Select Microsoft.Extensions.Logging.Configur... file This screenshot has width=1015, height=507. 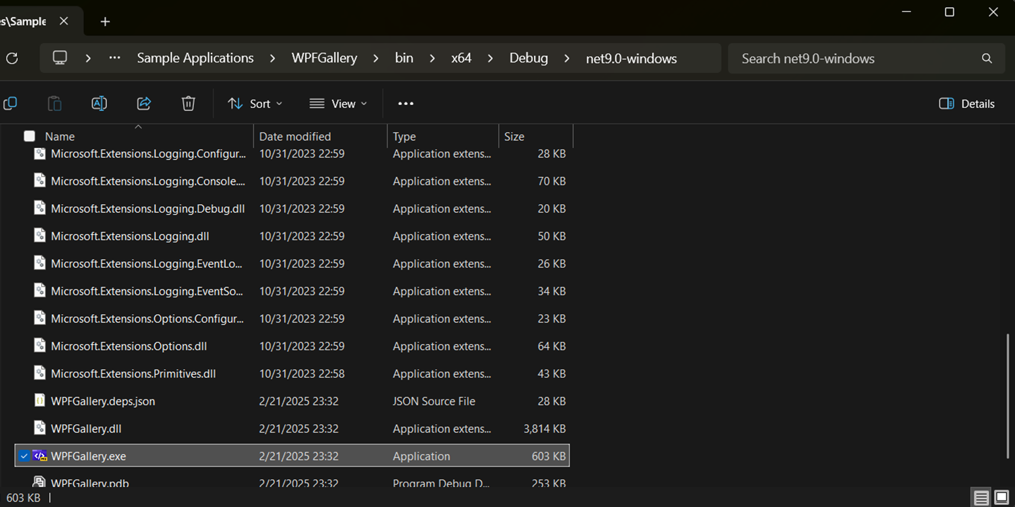pos(148,154)
